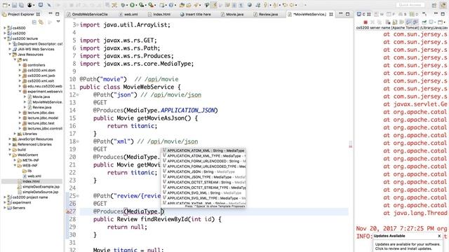Choose APPLICATION_OCTET_STREAM : String proposal
449x252 pixels.
(203, 182)
